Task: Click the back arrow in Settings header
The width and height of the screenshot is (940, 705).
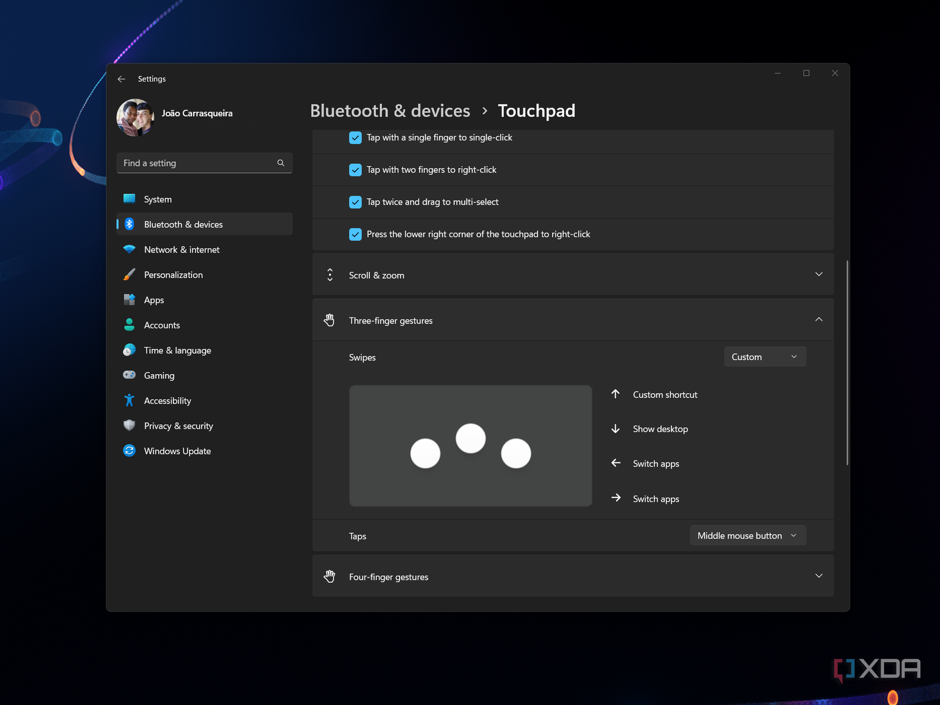Action: [x=122, y=79]
